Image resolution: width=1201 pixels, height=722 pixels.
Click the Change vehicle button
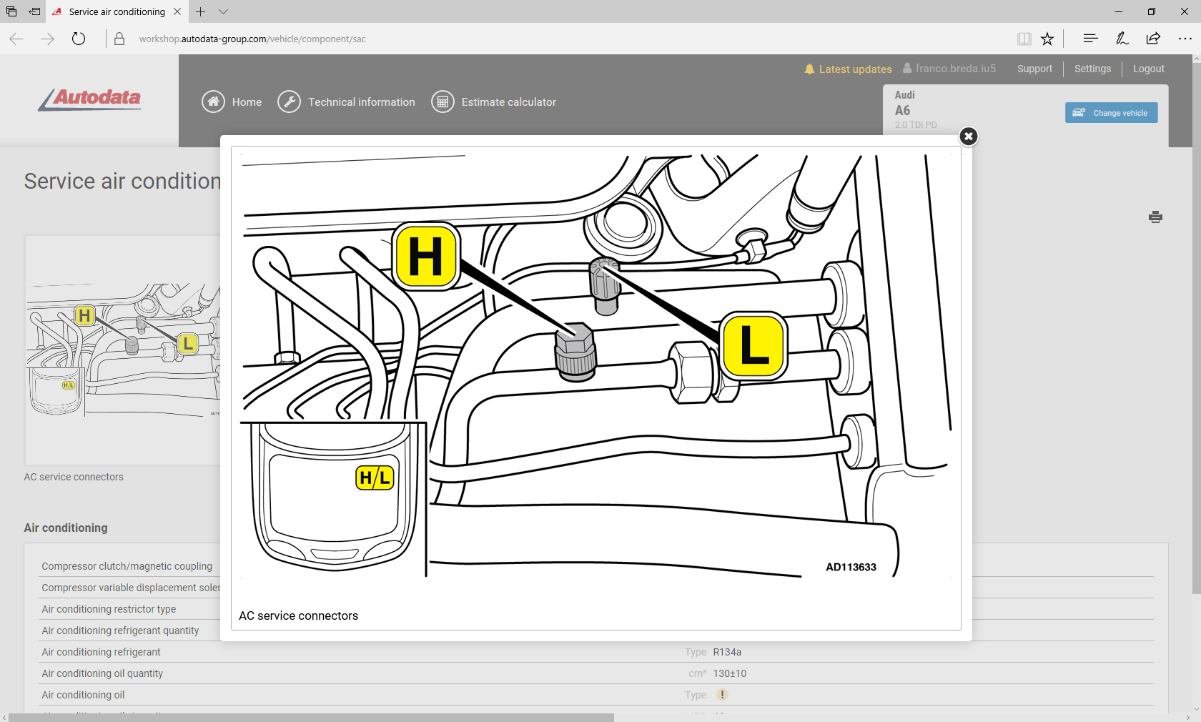(1111, 113)
